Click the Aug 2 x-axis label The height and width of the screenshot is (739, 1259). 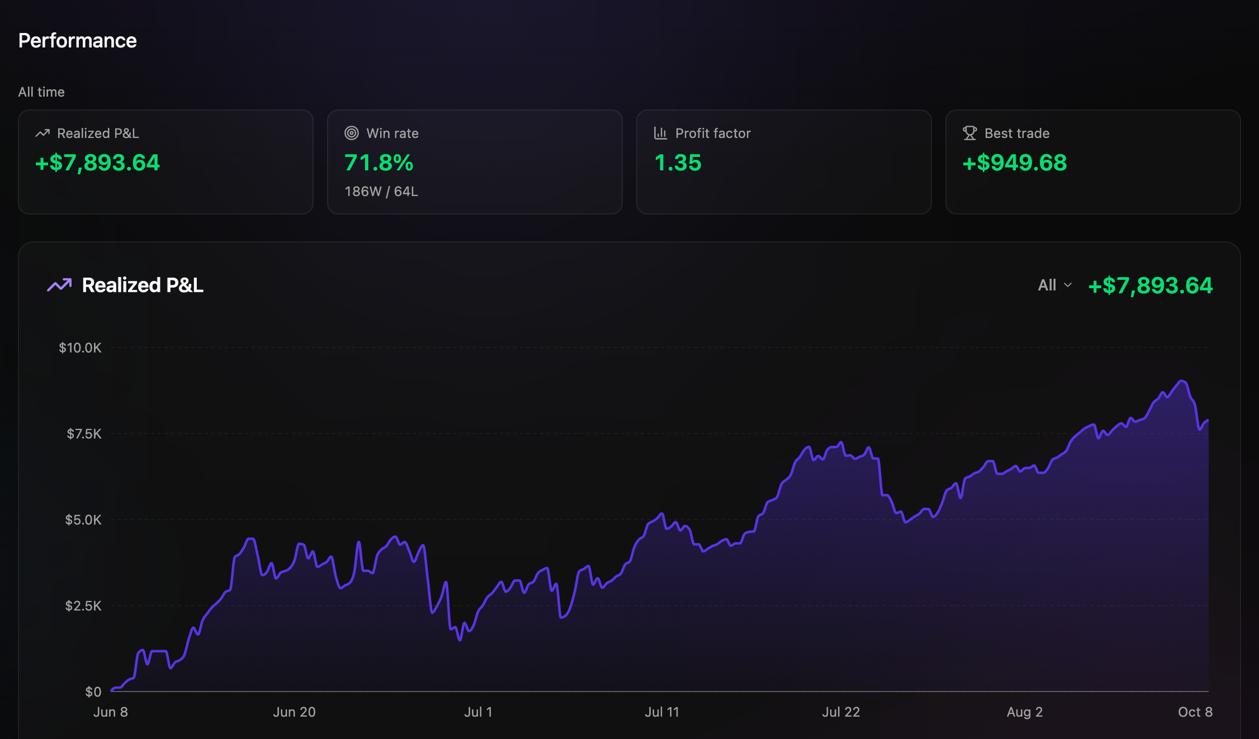1025,712
